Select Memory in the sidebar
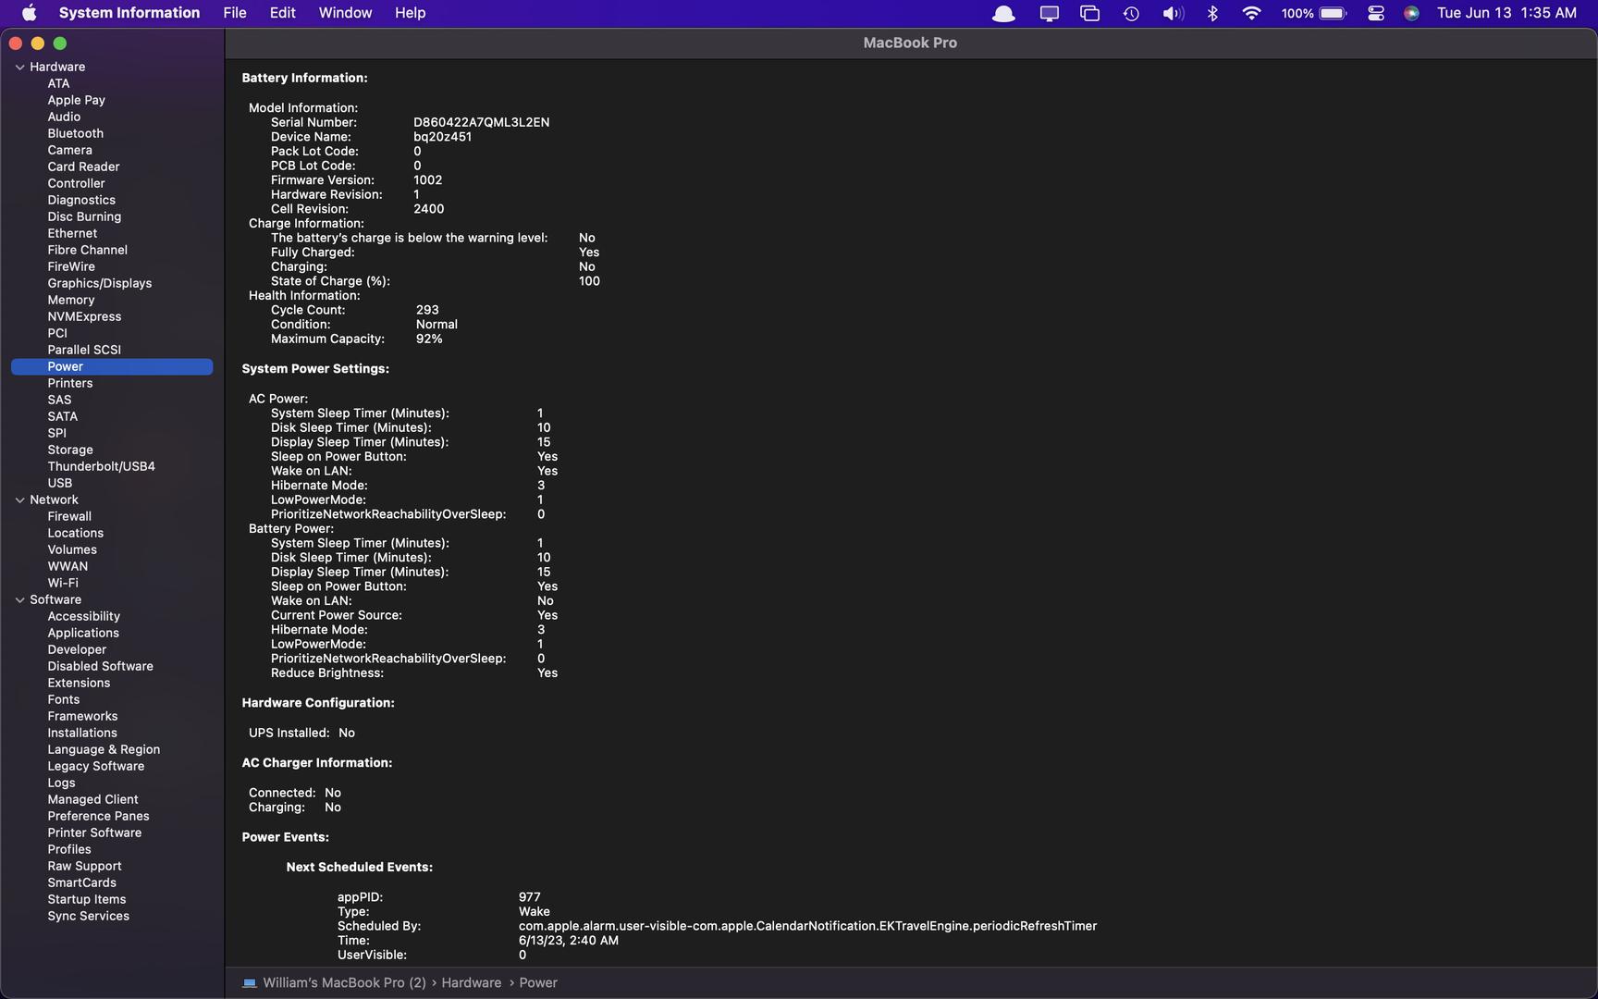This screenshot has height=999, width=1598. click(x=70, y=300)
